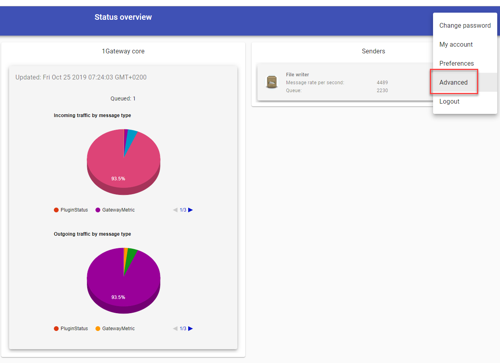Log out using the Logout menu item

(x=449, y=101)
